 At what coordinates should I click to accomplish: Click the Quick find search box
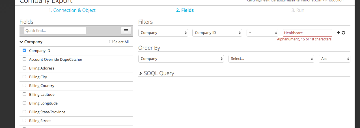[x=55, y=31]
